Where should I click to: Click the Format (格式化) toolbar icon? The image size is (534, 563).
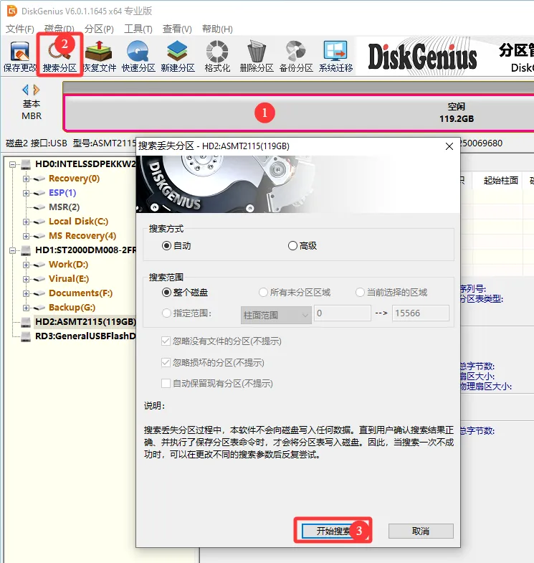[217, 57]
